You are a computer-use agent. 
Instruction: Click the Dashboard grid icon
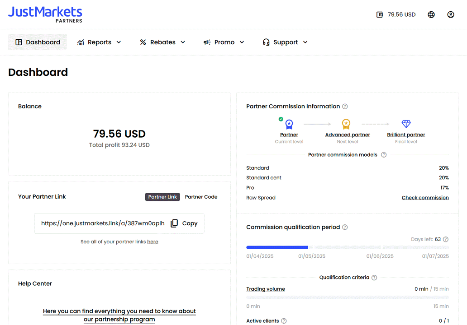coord(19,42)
